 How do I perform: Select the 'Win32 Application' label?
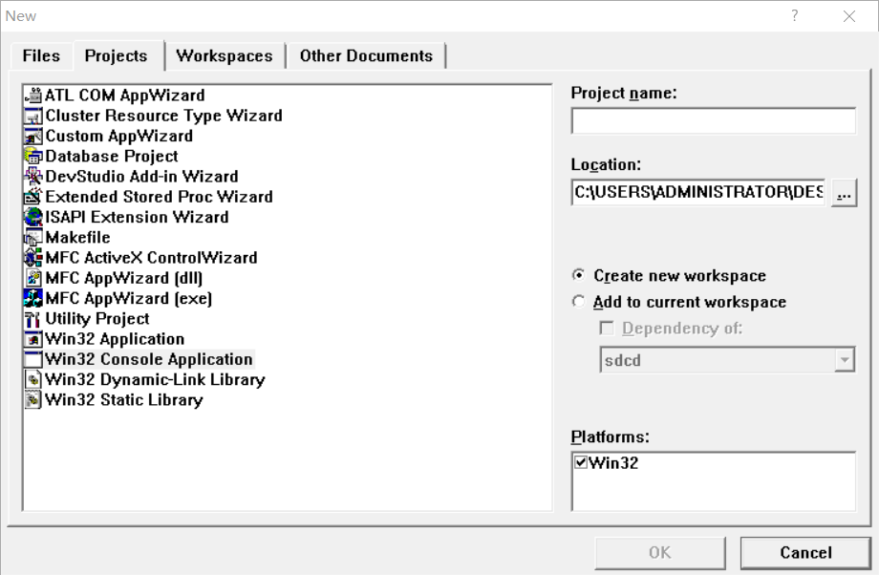(115, 338)
